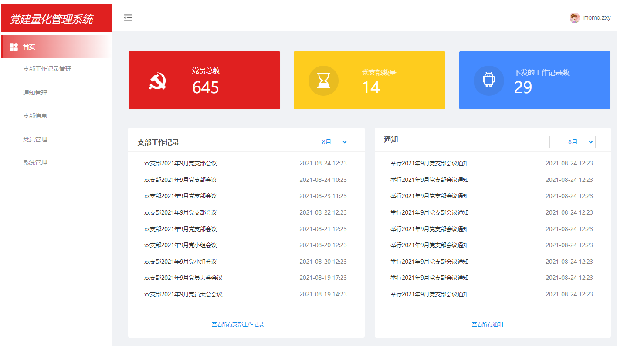Click 党建量化管理系统 logo title
The height and width of the screenshot is (346, 617).
point(51,19)
